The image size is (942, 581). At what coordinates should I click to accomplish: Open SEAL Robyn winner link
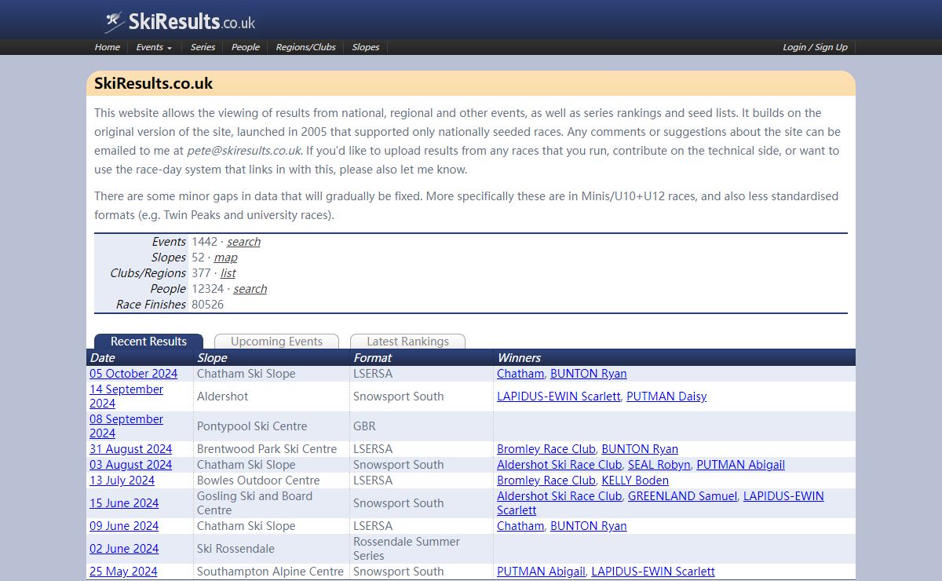[659, 465]
